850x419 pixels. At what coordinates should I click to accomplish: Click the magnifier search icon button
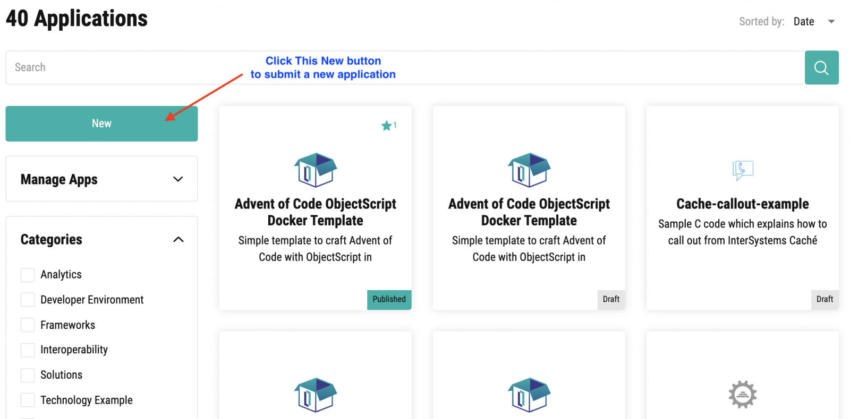pyautogui.click(x=821, y=67)
